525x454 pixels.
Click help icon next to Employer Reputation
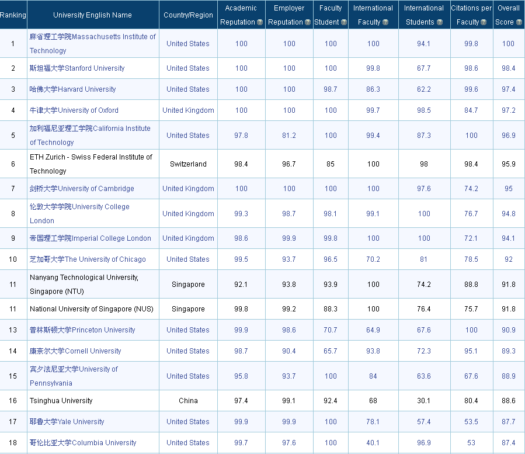(308, 22)
